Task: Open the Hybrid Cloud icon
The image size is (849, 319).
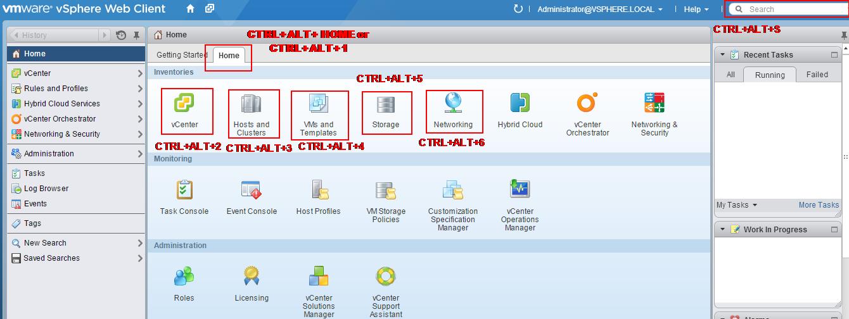Action: pyautogui.click(x=520, y=103)
